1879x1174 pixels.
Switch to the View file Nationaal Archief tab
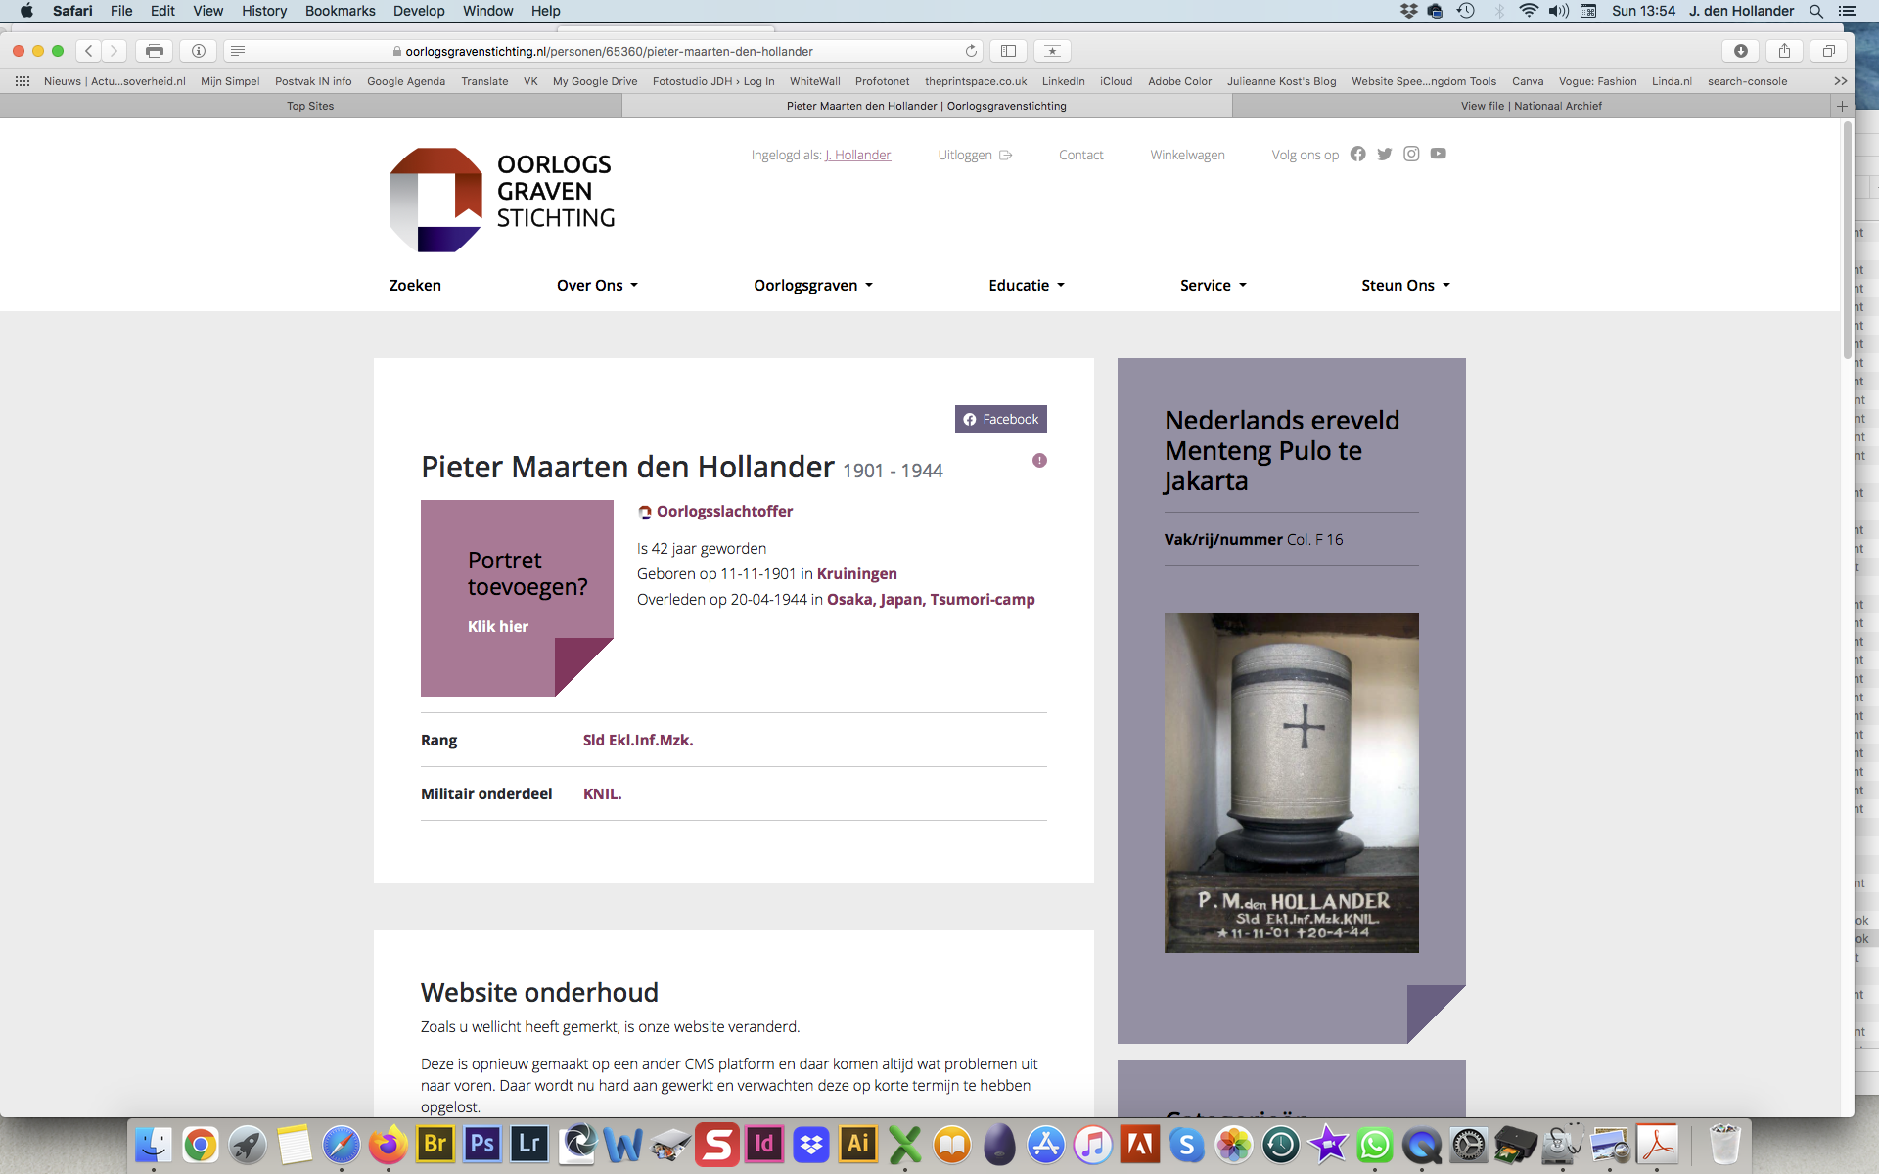click(1532, 106)
